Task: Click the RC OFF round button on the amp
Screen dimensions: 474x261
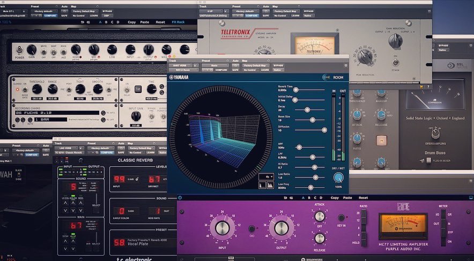Action: point(103,120)
